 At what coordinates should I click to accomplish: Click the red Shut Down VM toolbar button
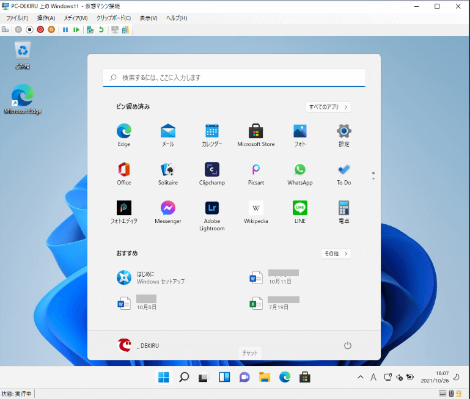[x=40, y=29]
